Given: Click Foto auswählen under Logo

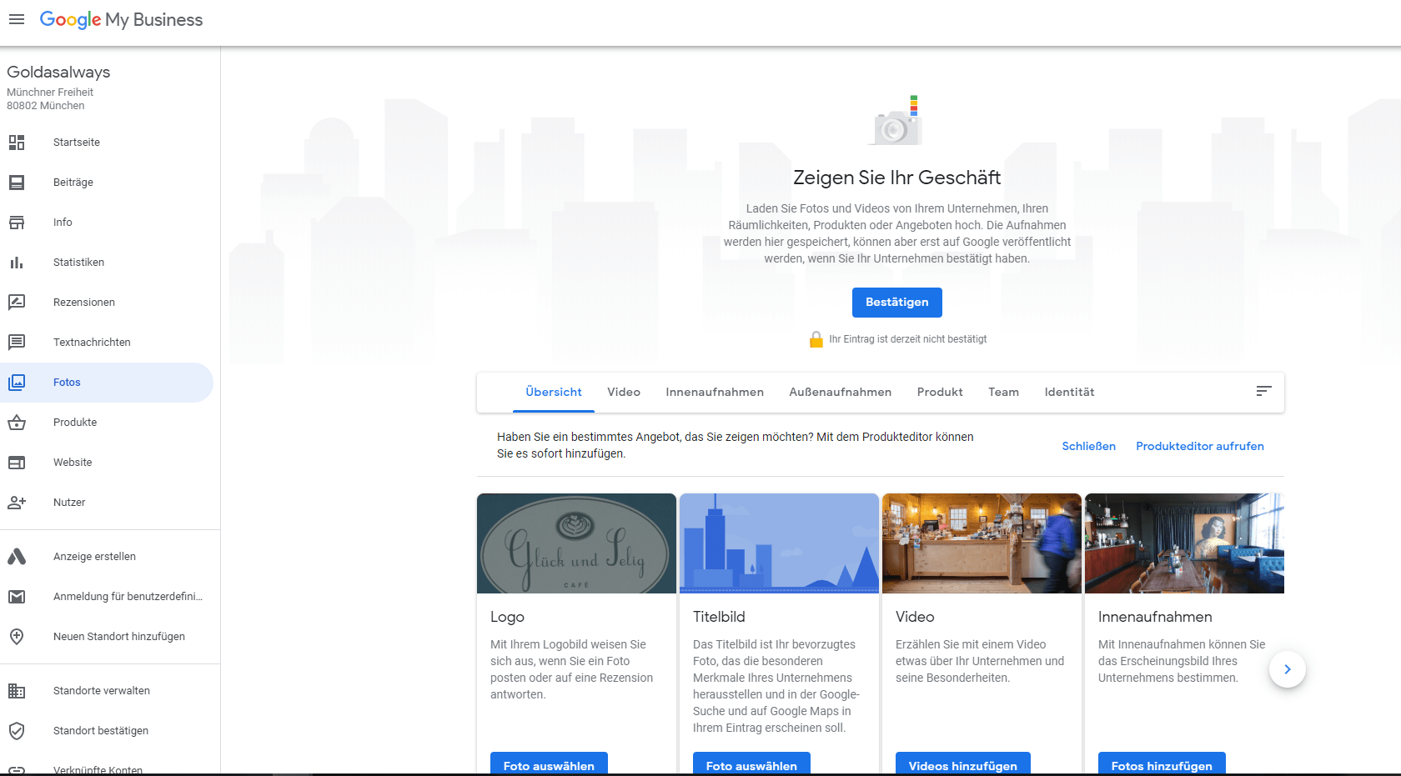Looking at the screenshot, I should coord(549,763).
